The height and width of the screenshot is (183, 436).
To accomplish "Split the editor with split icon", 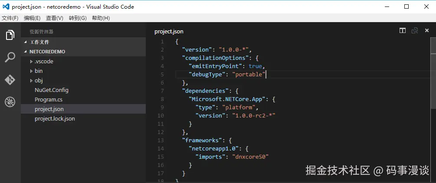I will tap(402, 31).
